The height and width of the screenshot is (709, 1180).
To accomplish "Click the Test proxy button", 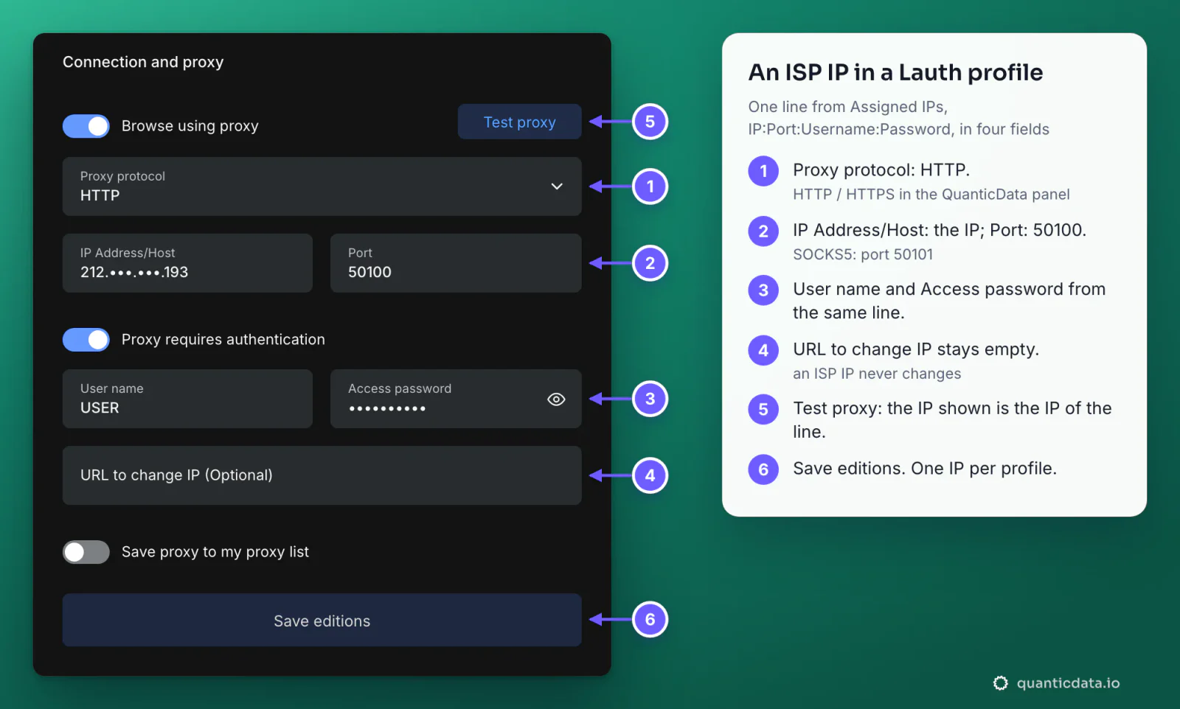I will point(519,122).
